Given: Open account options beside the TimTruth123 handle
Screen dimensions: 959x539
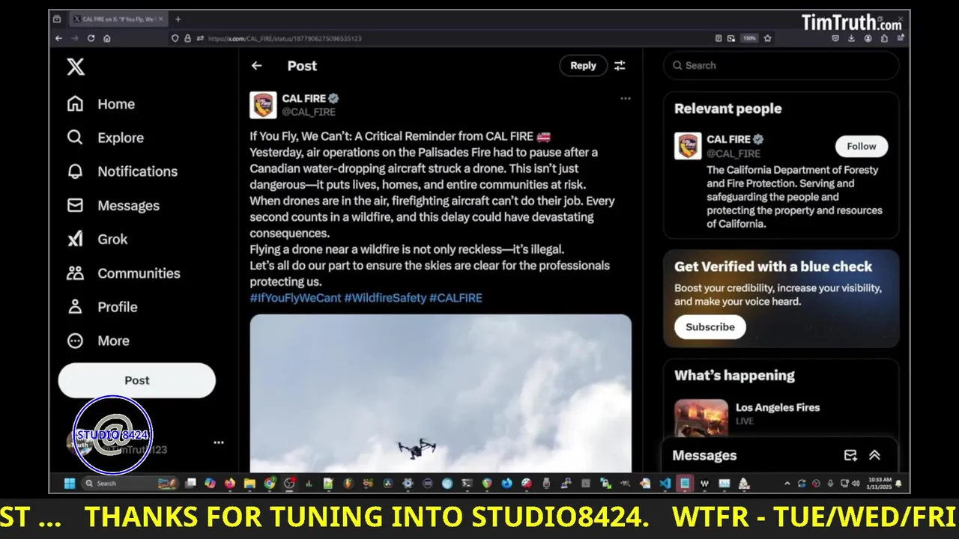Looking at the screenshot, I should click(218, 442).
